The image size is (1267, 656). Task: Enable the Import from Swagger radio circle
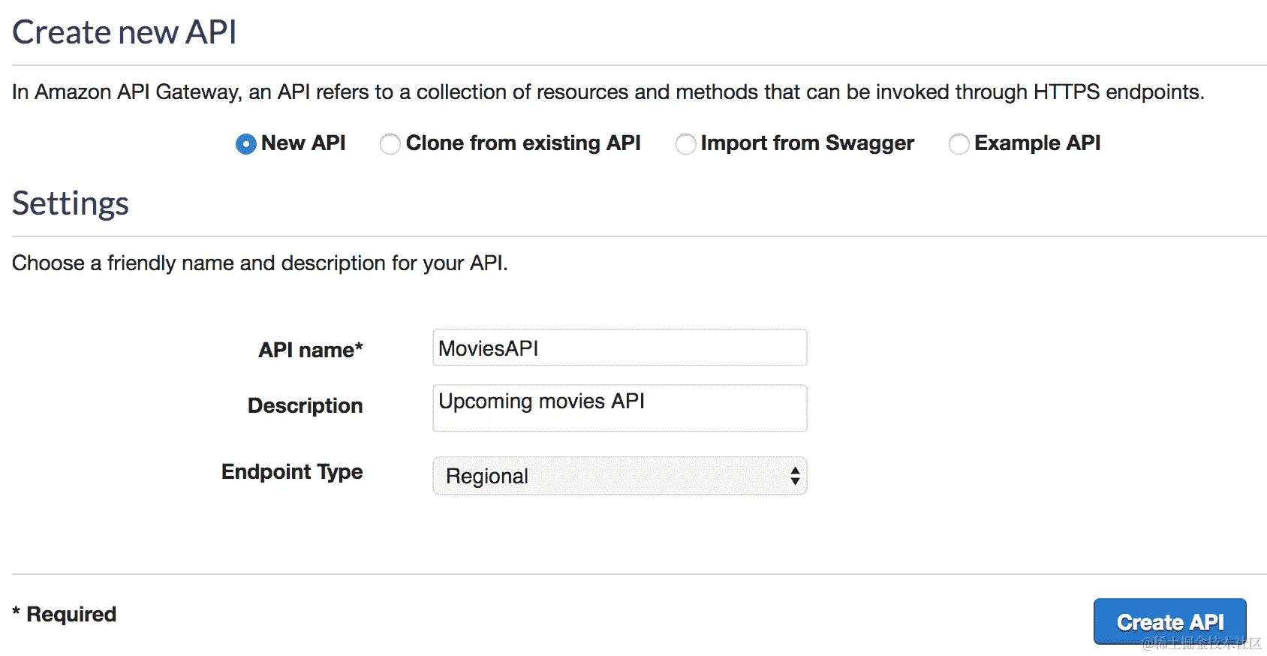tap(685, 144)
